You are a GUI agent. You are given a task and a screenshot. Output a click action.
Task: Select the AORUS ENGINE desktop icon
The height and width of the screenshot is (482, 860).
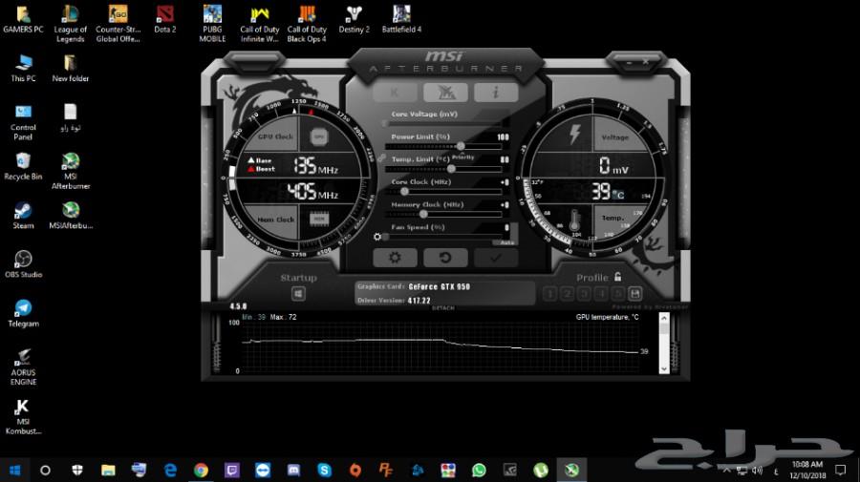23,367
